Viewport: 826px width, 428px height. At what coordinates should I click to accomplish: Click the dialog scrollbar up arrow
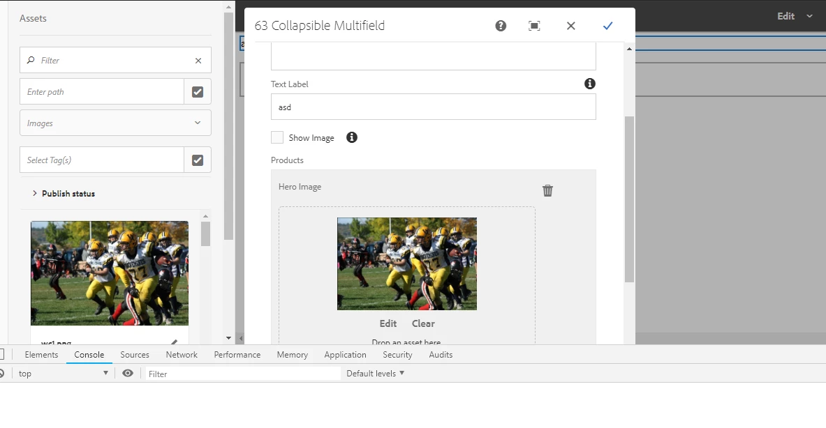(x=629, y=49)
